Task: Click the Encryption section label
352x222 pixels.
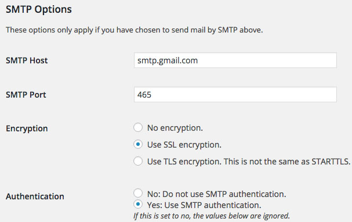Action: click(27, 128)
